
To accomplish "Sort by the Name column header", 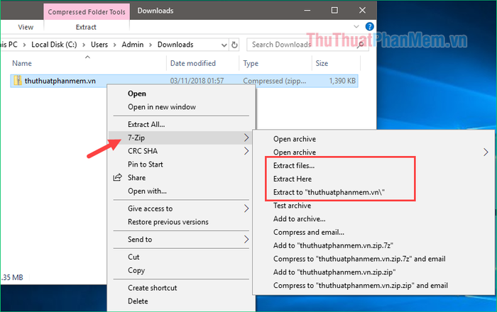I will pos(22,63).
